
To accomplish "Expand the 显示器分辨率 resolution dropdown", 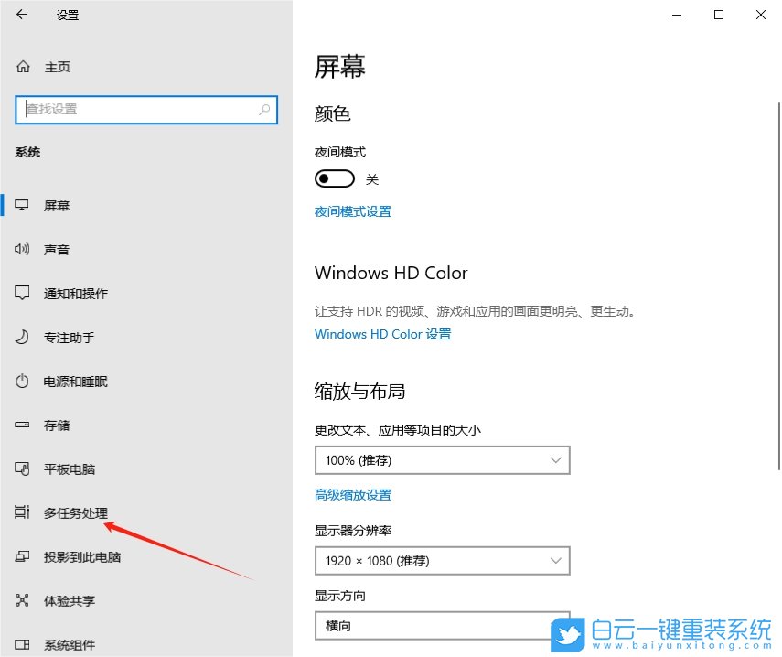I will coord(442,561).
